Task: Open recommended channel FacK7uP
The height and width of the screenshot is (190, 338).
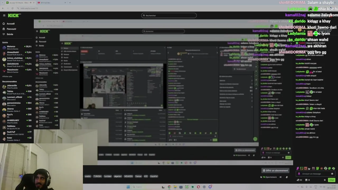Action: pyautogui.click(x=17, y=133)
